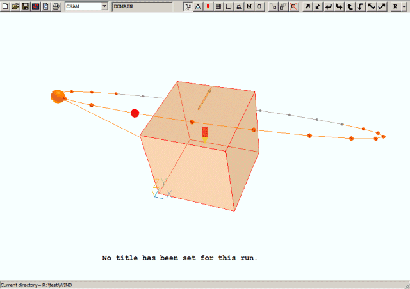Viewport: 410px width, 289px height.
Task: Click the down-left arrow view control
Action: click(x=318, y=6)
